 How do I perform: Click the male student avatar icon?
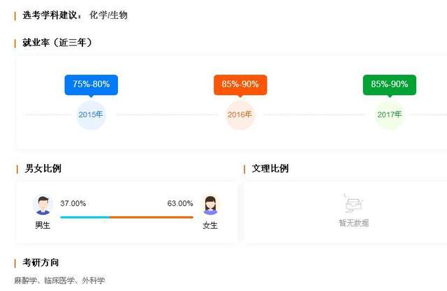43,205
